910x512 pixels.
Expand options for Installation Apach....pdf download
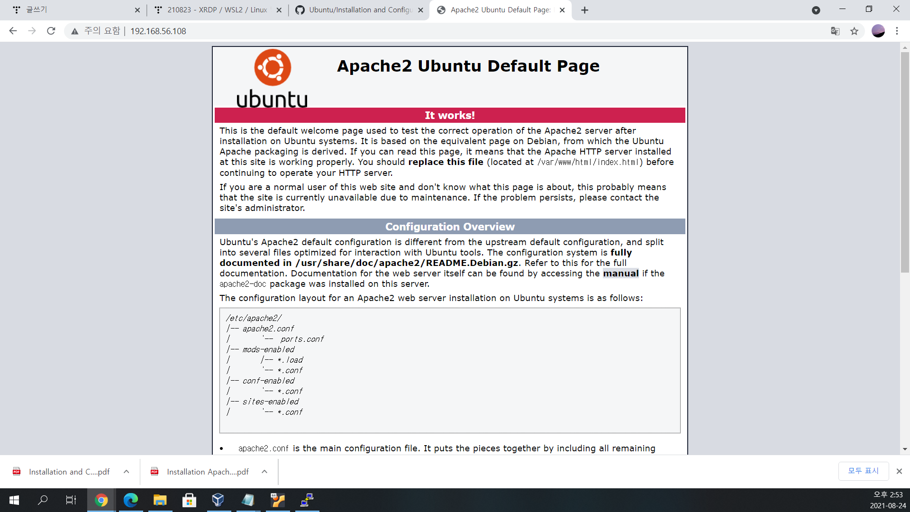pos(264,471)
